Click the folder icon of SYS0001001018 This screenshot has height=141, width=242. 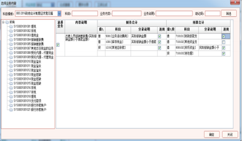pos(11,97)
